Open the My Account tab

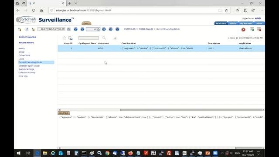pos(246,23)
